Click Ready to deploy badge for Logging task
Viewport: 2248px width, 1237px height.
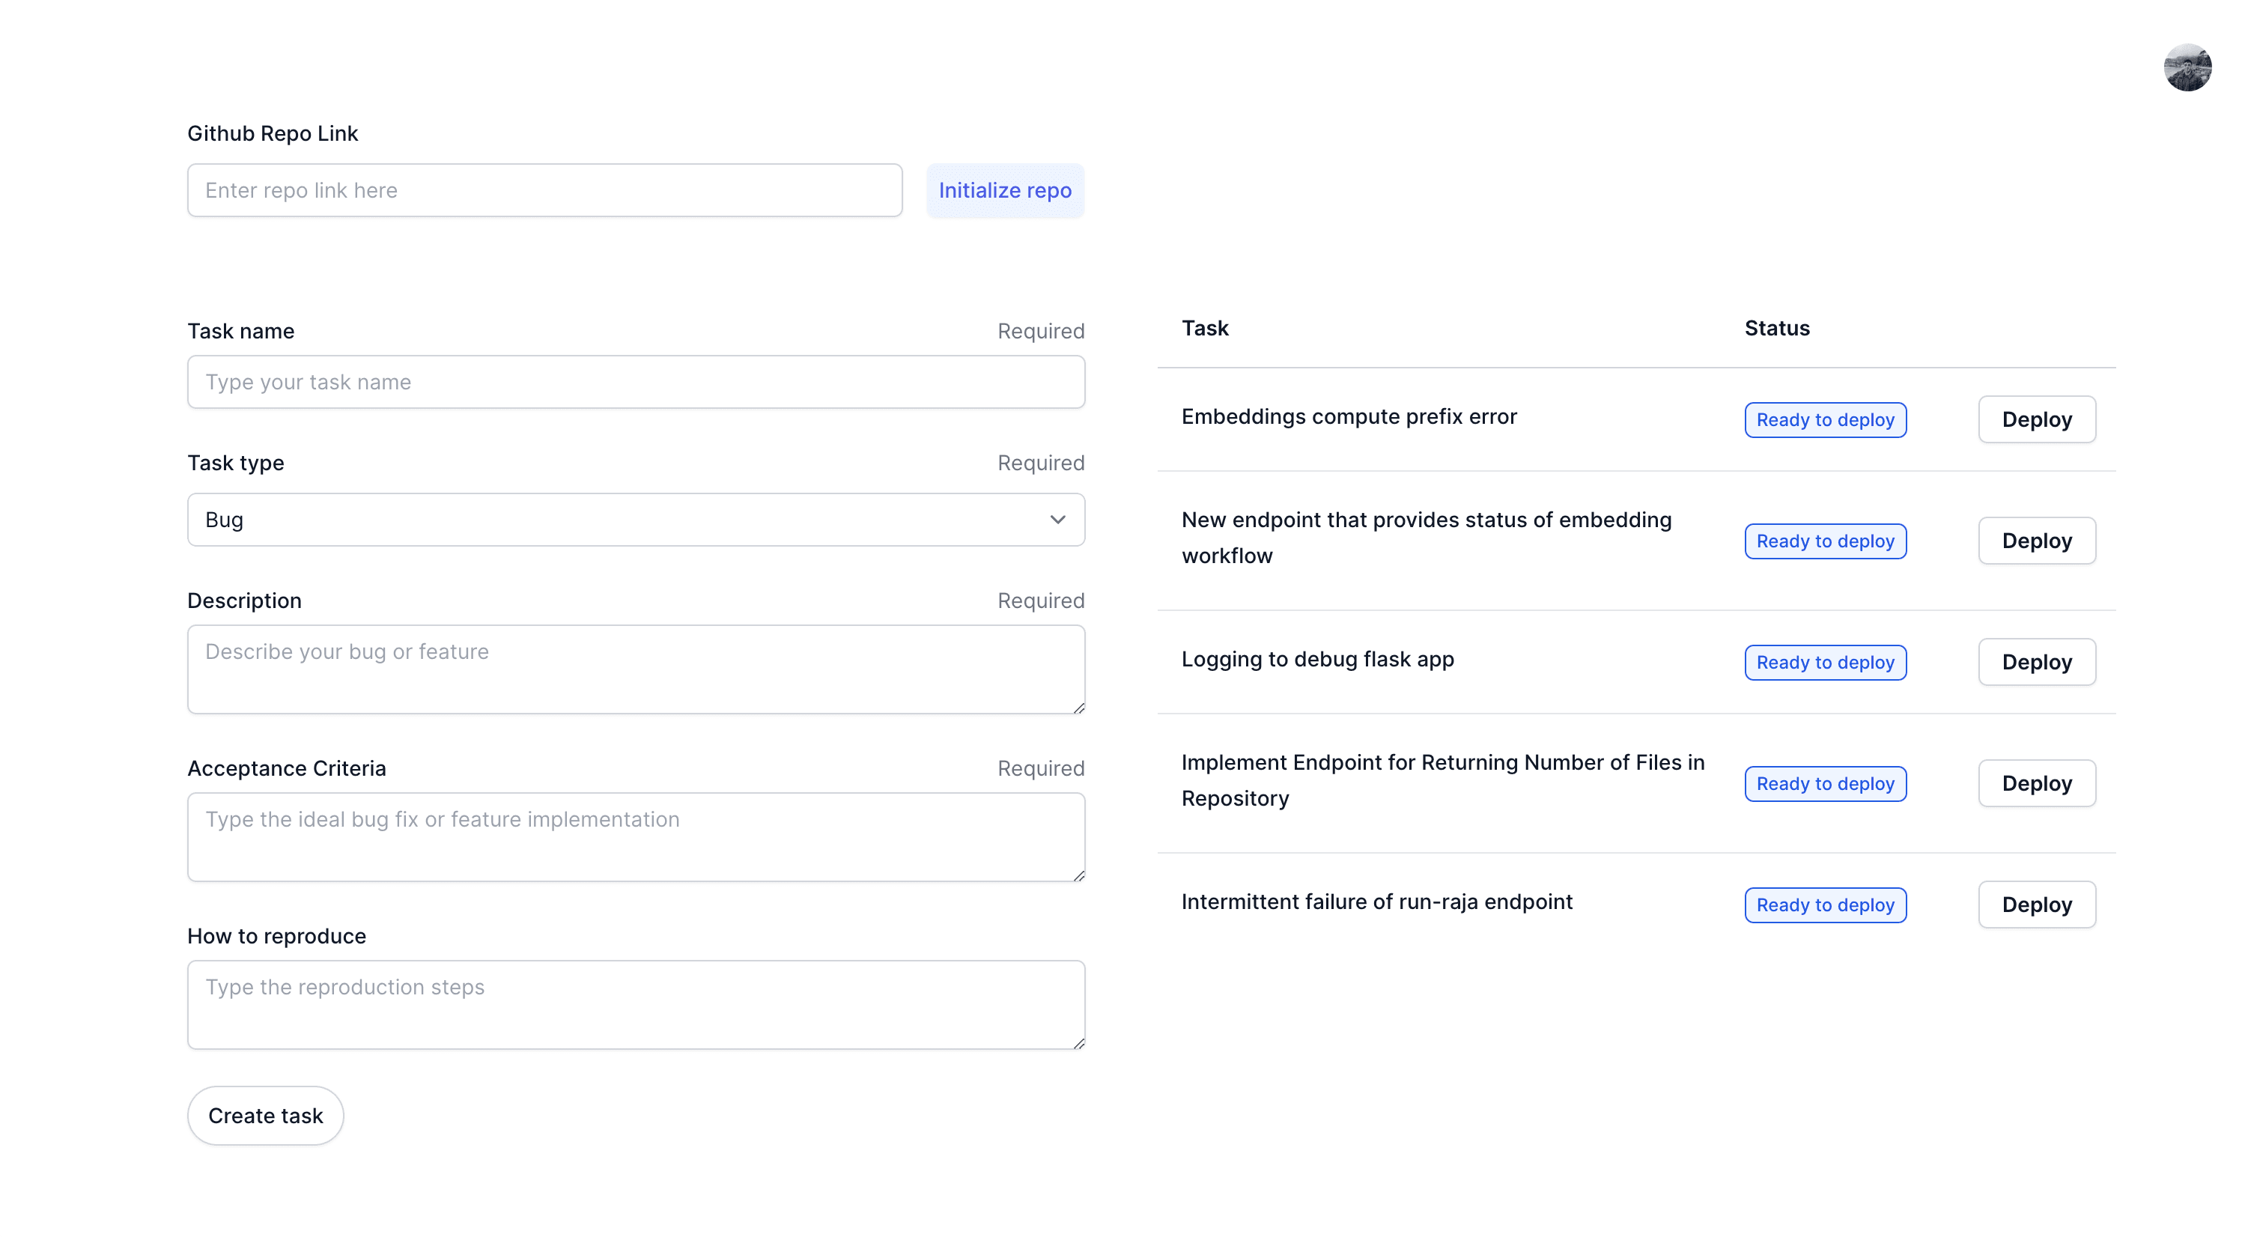click(x=1825, y=662)
